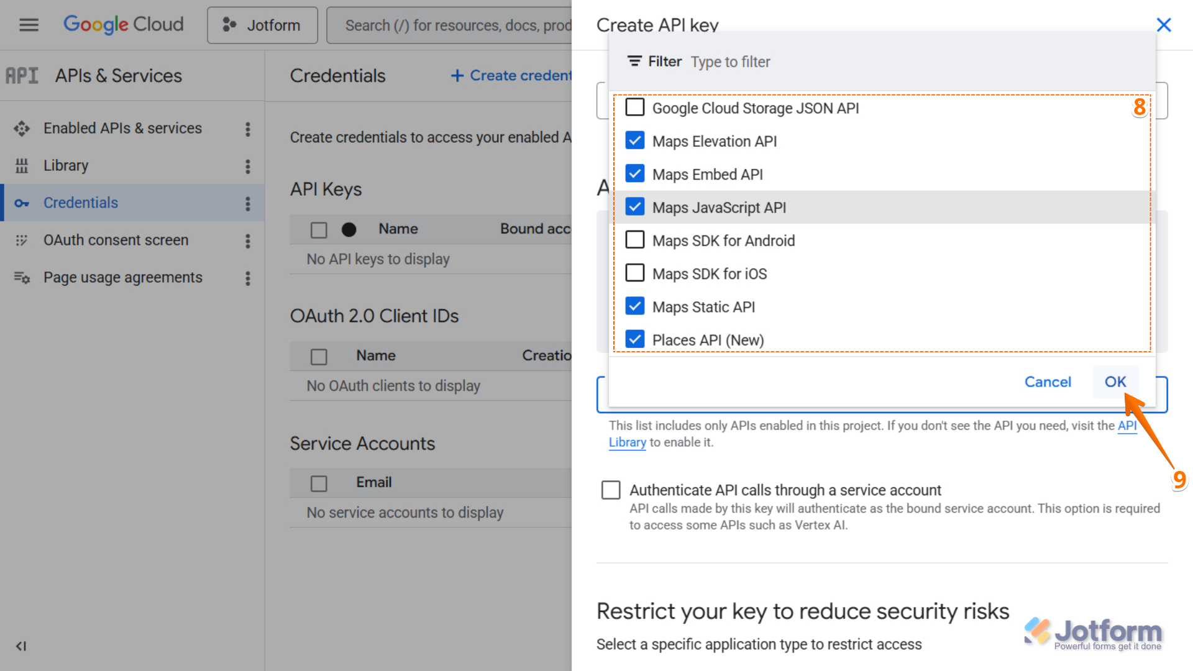1193x671 pixels.
Task: Open the Jotform project selector
Action: (x=262, y=25)
